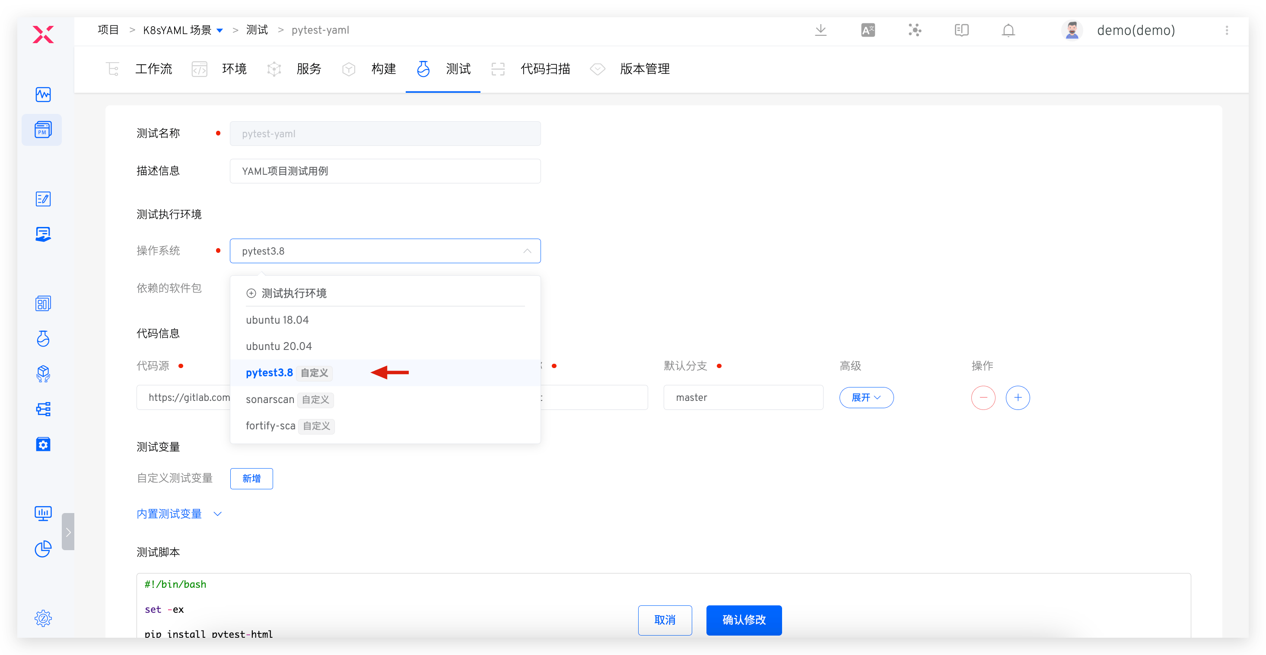Click into the test script editor
Screen dimensions: 1266x655
pos(664,606)
